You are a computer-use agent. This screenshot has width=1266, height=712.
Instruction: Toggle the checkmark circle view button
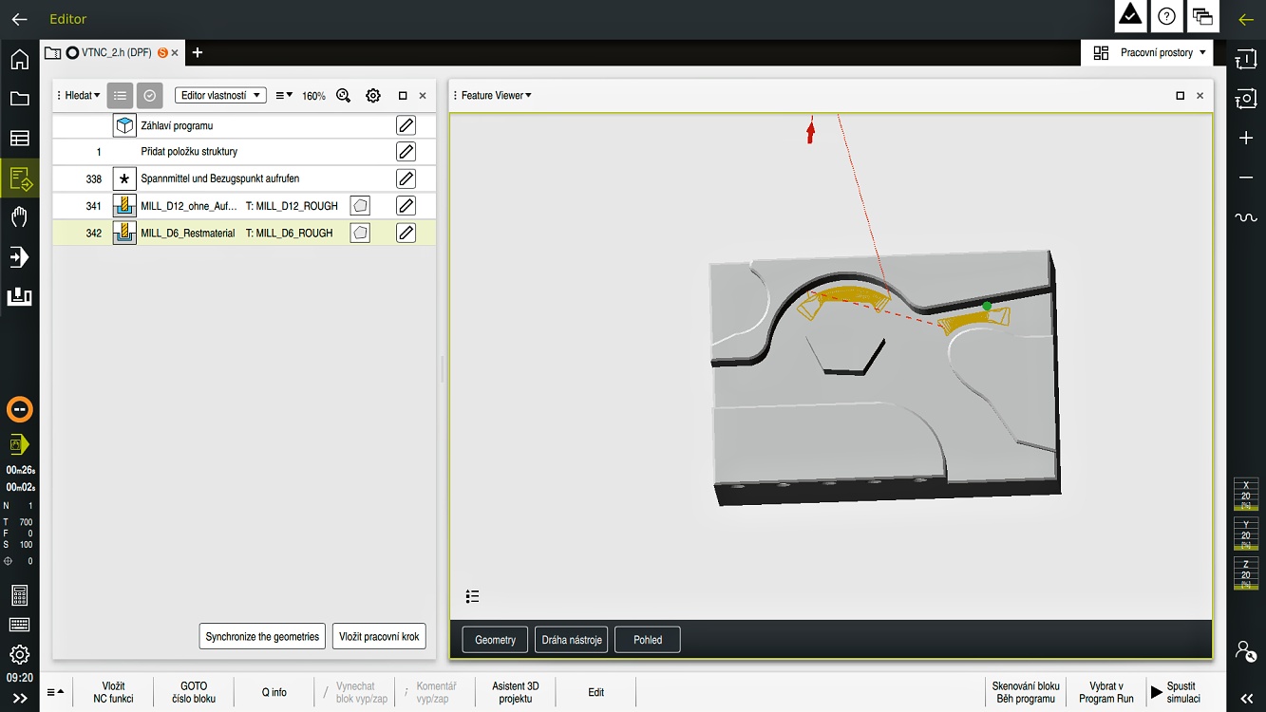click(x=149, y=96)
